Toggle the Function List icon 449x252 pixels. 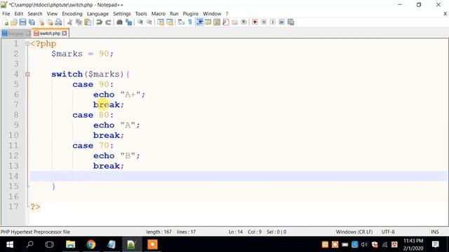point(226,22)
